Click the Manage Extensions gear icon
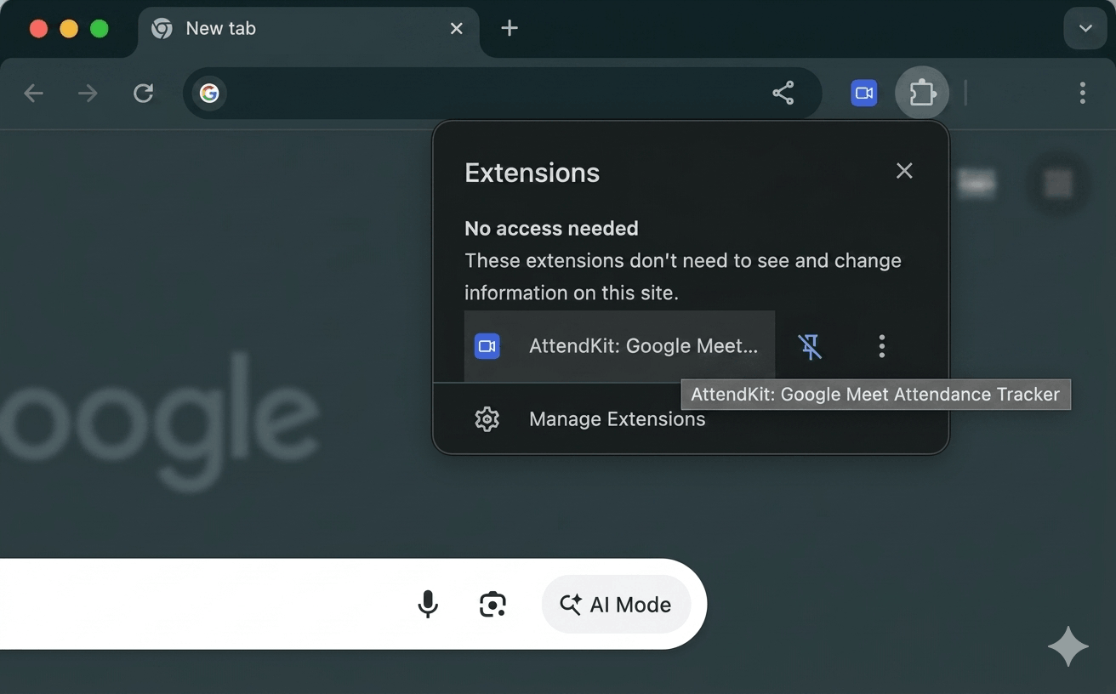Screen dimensions: 1116x694 click(487, 419)
